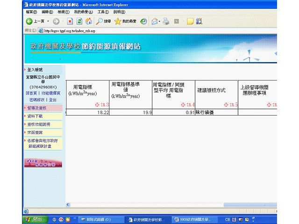Open the History toolbar icon
The width and height of the screenshot is (299, 224).
click(144, 21)
